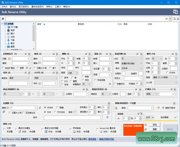Open the 重命名选项(R) menu
180x147 pixels.
coord(37,7)
